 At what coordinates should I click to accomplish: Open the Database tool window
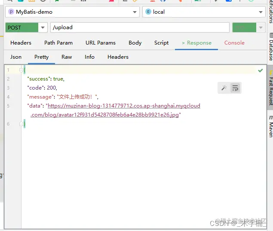(x=271, y=47)
